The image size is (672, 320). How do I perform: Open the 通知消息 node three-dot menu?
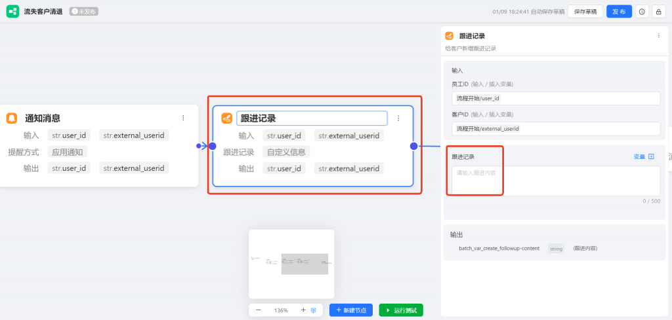point(184,118)
